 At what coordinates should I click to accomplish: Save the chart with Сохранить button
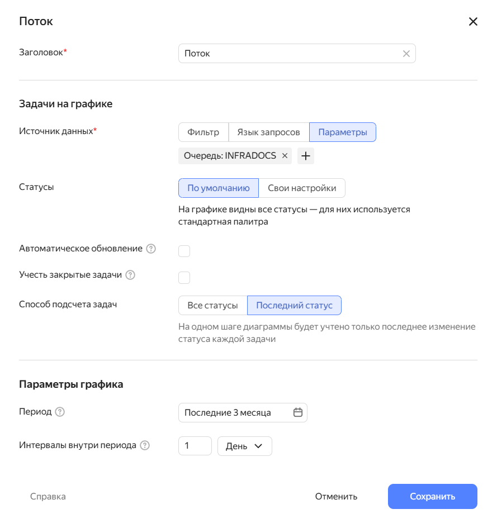click(x=433, y=497)
